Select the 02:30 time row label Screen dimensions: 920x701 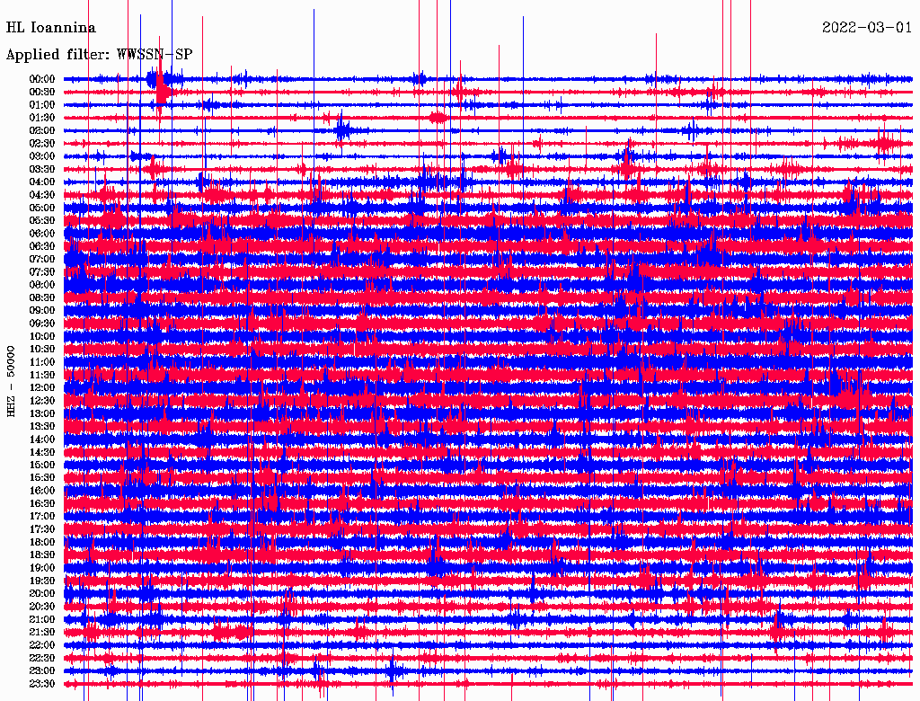[x=42, y=143]
